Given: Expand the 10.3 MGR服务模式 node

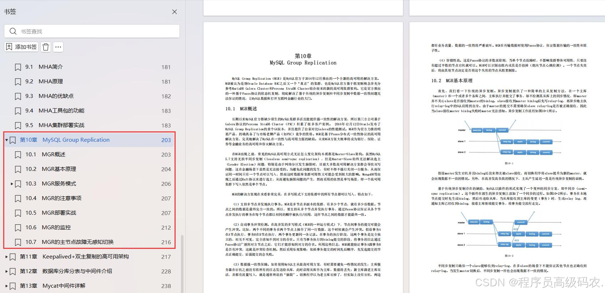Looking at the screenshot, I should [12, 184].
